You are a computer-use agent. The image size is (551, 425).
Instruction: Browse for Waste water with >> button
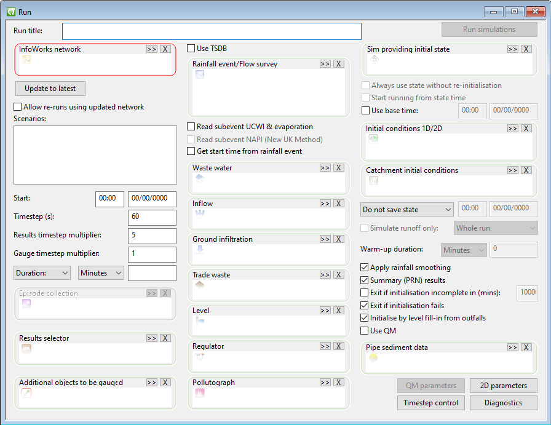click(x=325, y=168)
